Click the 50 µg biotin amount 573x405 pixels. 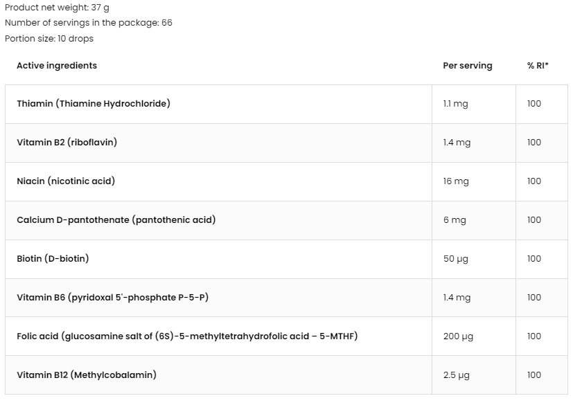pos(455,259)
